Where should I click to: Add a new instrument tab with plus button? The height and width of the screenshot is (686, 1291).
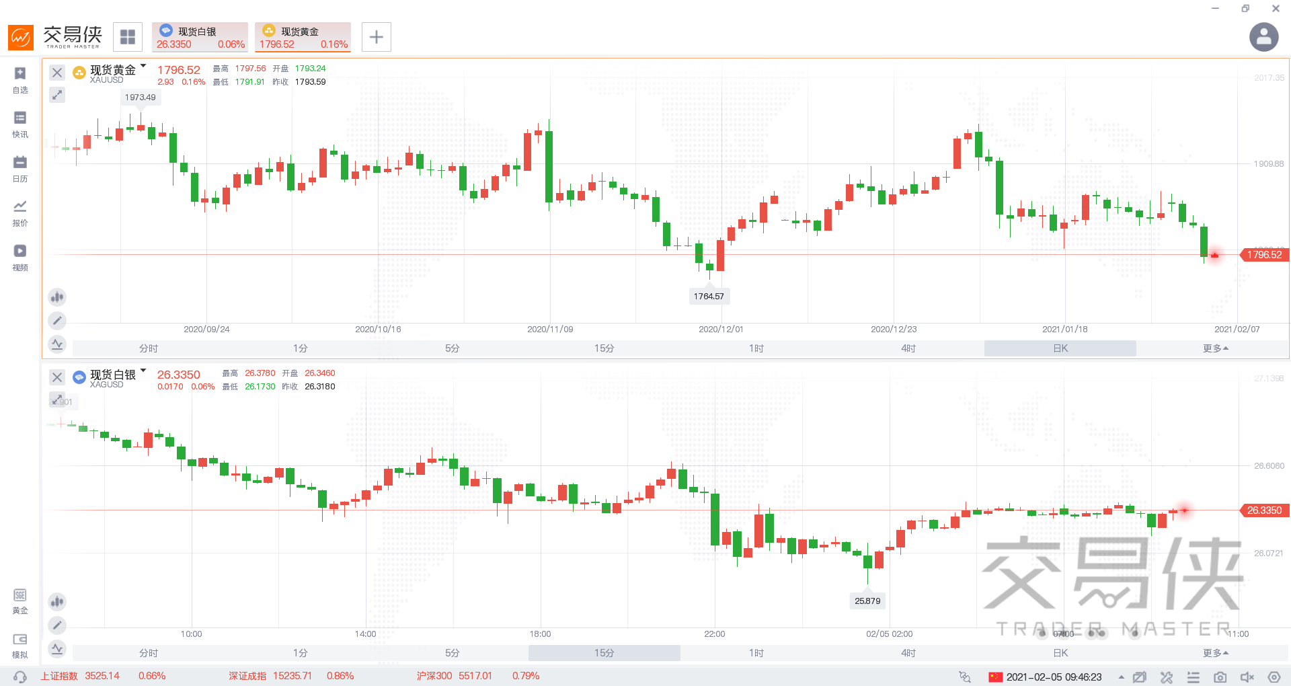click(376, 36)
